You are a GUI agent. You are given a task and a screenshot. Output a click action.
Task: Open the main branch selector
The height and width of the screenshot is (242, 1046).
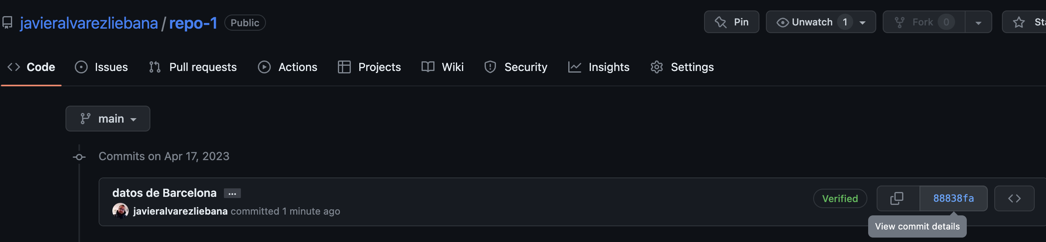pos(108,118)
